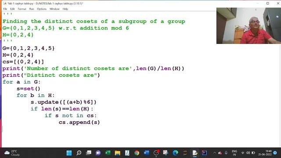Image resolution: width=281 pixels, height=158 pixels.
Task: Click the 'if s not in cs:' line
Action: pyautogui.click(x=71, y=115)
